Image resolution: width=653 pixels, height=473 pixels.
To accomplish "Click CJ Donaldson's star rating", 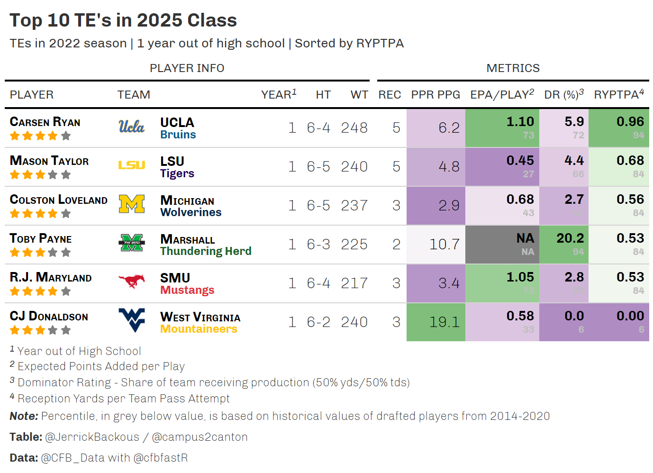I will (40, 330).
